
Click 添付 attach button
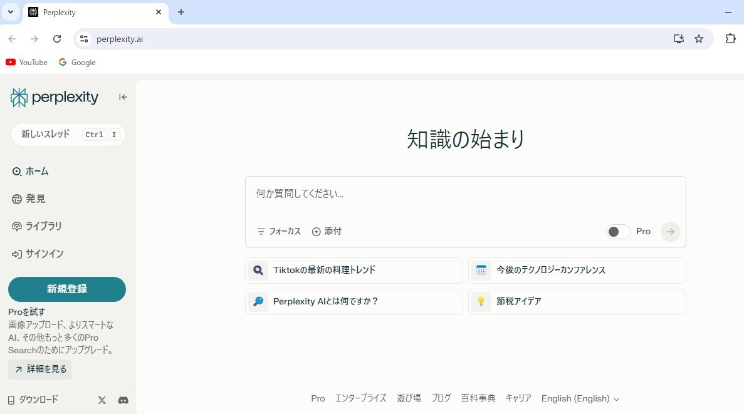pos(327,231)
